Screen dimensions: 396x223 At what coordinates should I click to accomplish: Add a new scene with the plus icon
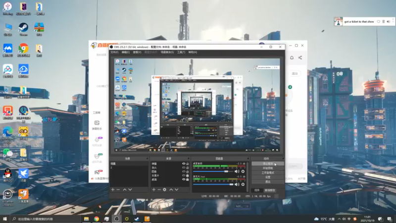point(113,189)
